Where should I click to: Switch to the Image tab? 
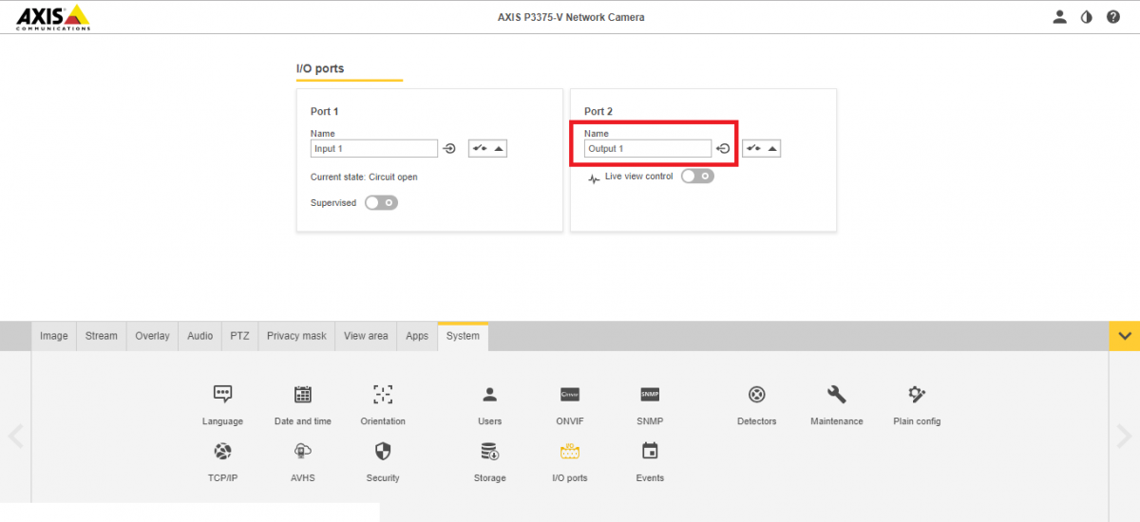coord(54,336)
